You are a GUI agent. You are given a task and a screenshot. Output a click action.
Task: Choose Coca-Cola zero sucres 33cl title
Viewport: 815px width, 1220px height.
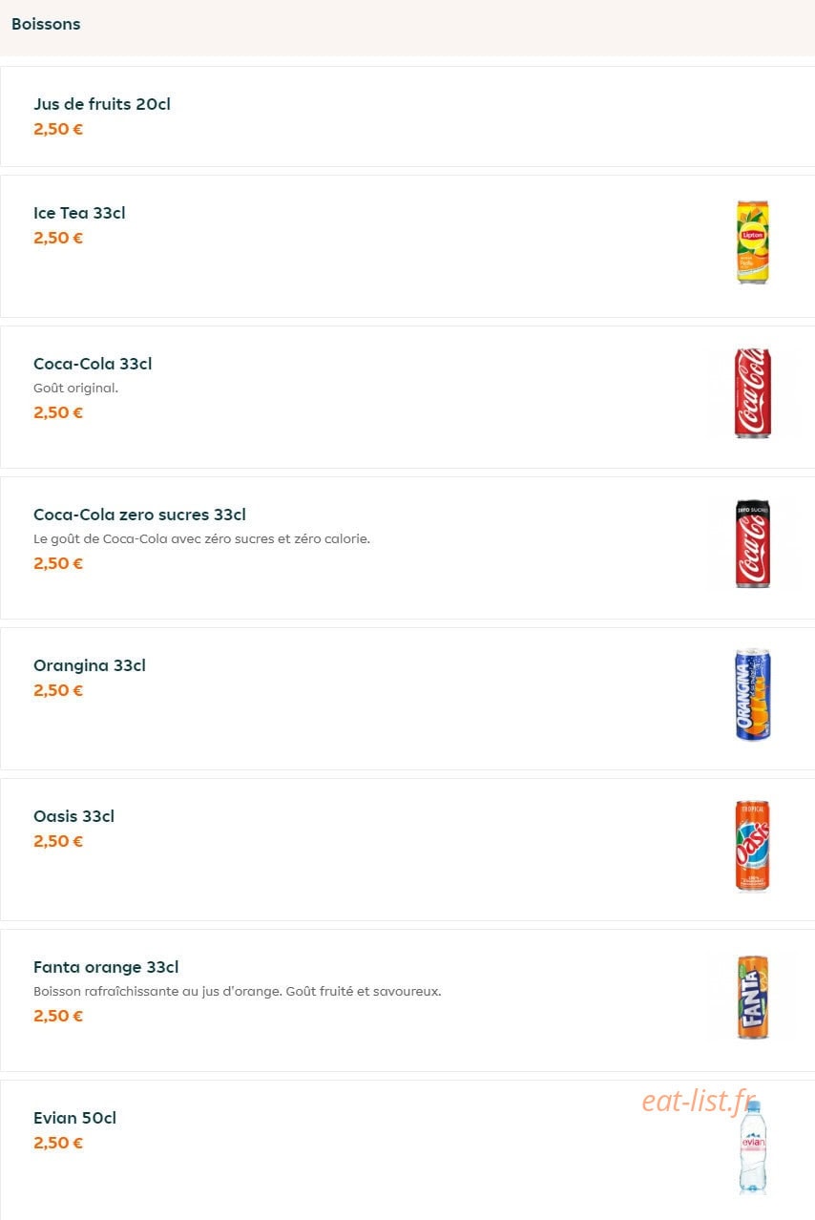coord(139,515)
